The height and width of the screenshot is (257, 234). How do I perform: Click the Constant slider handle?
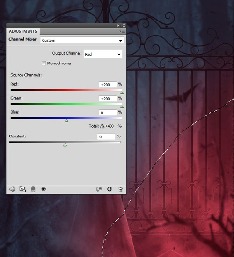pyautogui.click(x=65, y=145)
